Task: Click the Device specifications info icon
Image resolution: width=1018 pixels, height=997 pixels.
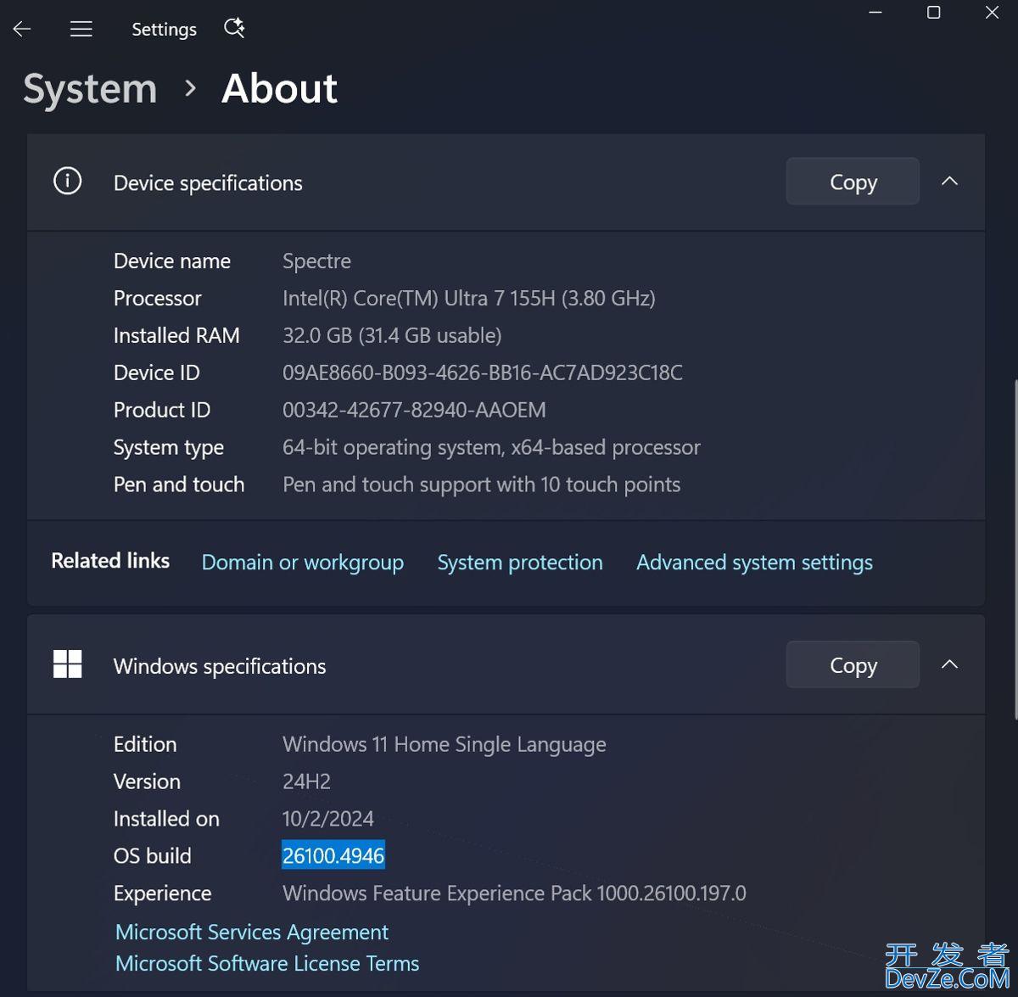Action: click(x=68, y=181)
